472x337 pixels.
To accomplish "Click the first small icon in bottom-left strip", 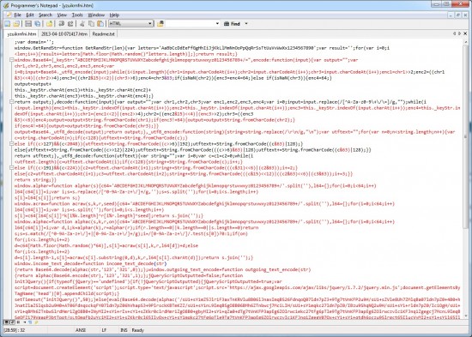I will (6, 322).
